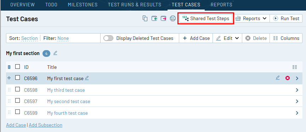Image resolution: width=306 pixels, height=132 pixels.
Task: Click the C6597 ID cell
Action: [31, 102]
